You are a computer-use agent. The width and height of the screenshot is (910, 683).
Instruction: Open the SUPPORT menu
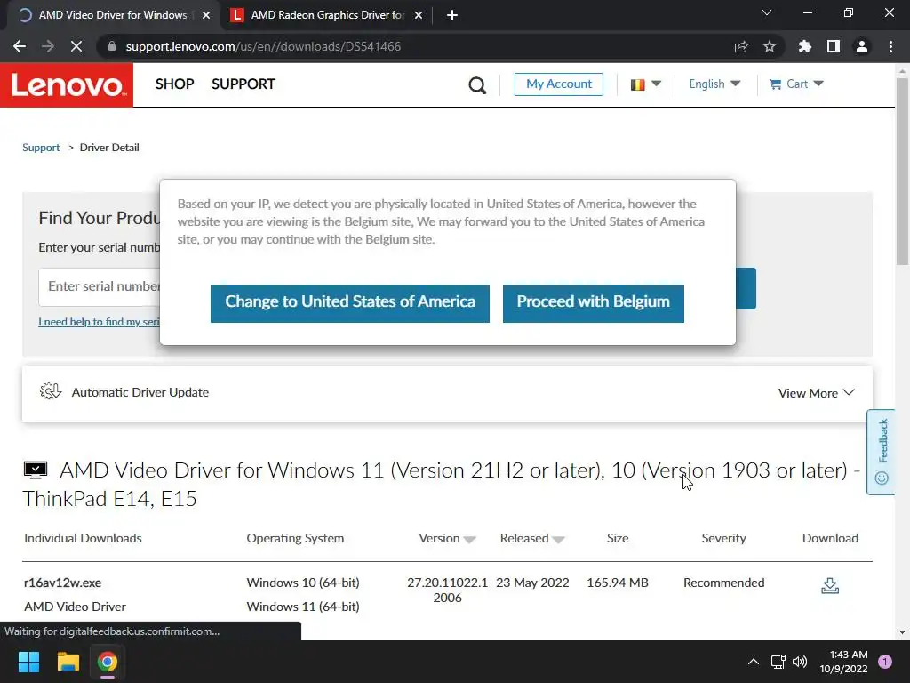tap(243, 84)
